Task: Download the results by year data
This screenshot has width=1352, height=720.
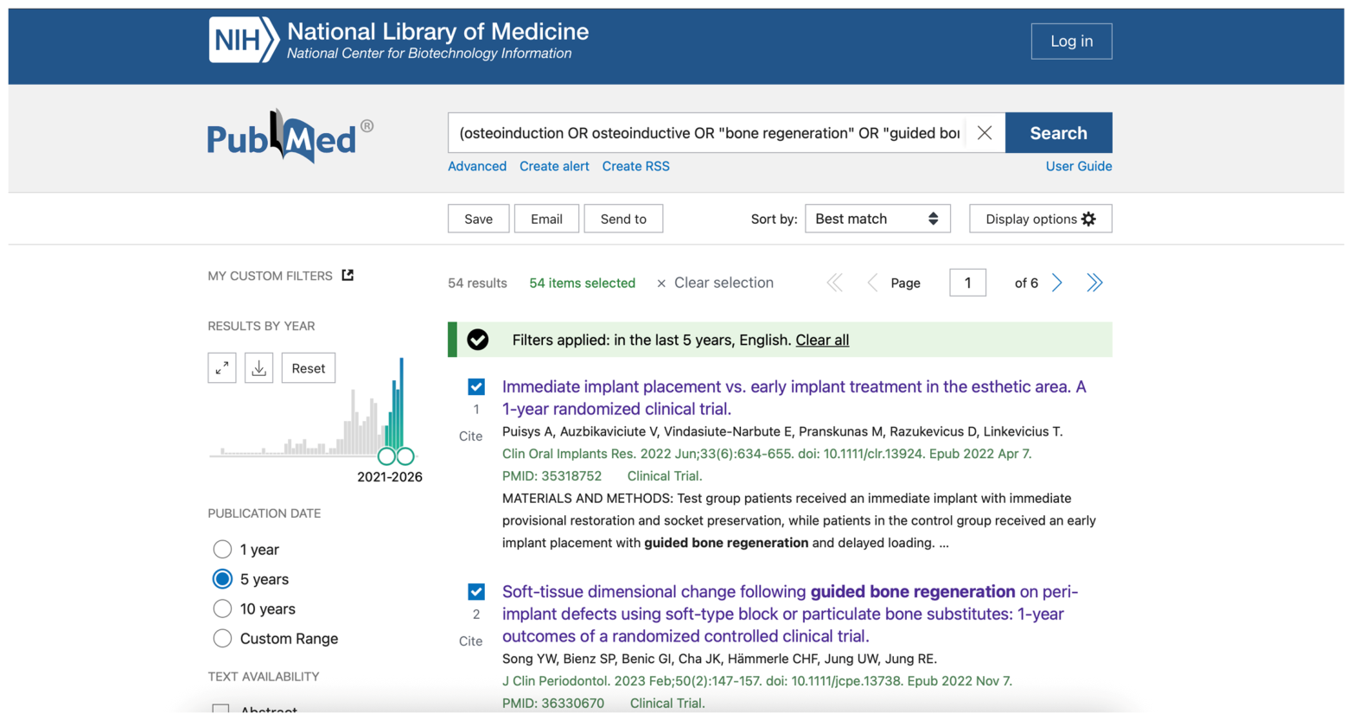Action: [258, 368]
